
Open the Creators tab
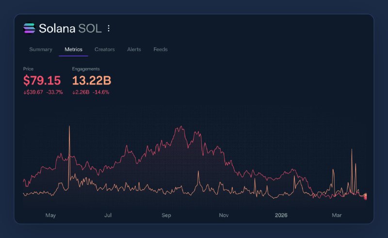(105, 50)
